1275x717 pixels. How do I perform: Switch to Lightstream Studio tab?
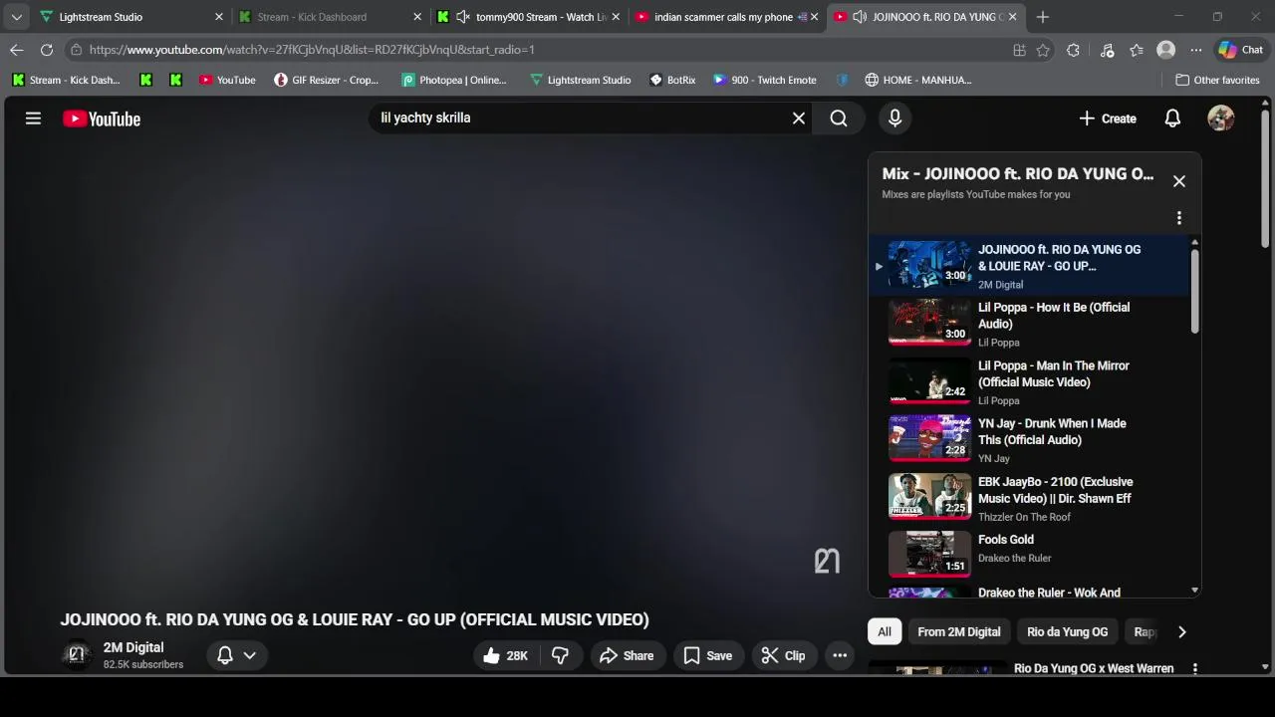[130, 17]
